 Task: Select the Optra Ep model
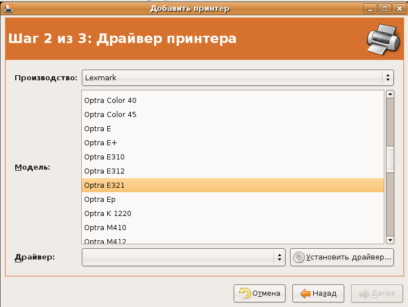[232, 200]
